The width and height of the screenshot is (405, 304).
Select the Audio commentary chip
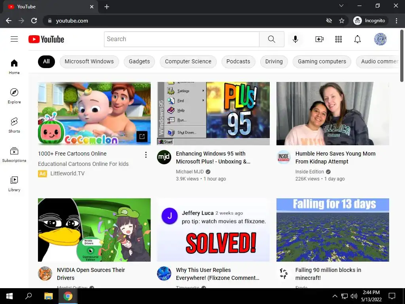pyautogui.click(x=378, y=61)
